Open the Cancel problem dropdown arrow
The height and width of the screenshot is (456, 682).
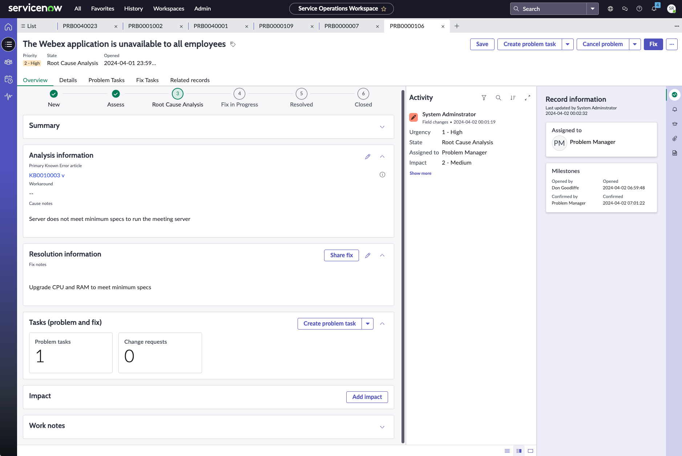(635, 44)
